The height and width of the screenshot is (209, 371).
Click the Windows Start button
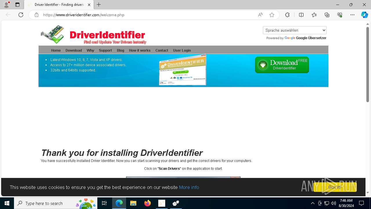click(7, 203)
